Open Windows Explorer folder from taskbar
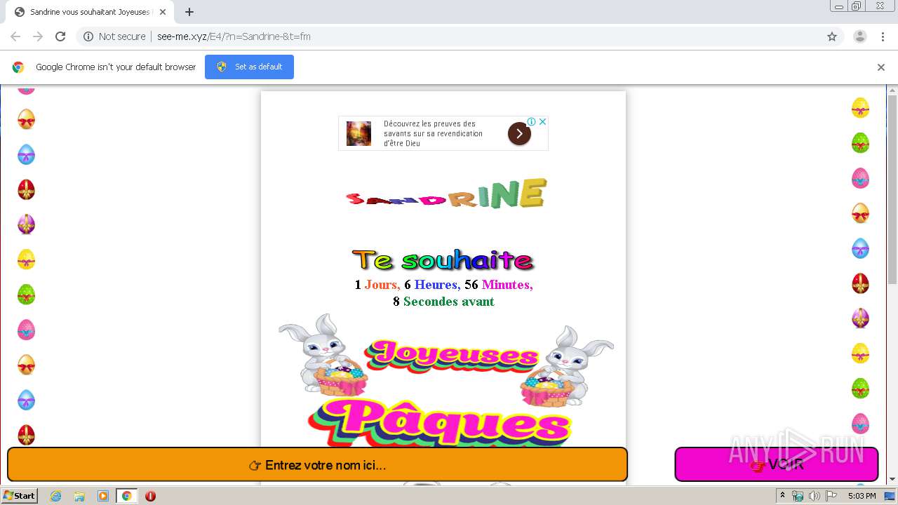This screenshot has height=505, width=898. 79,496
